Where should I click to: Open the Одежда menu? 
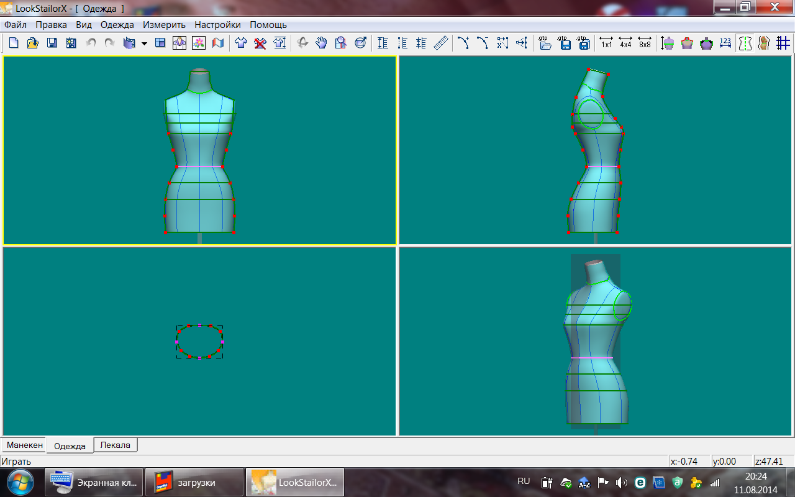(117, 25)
